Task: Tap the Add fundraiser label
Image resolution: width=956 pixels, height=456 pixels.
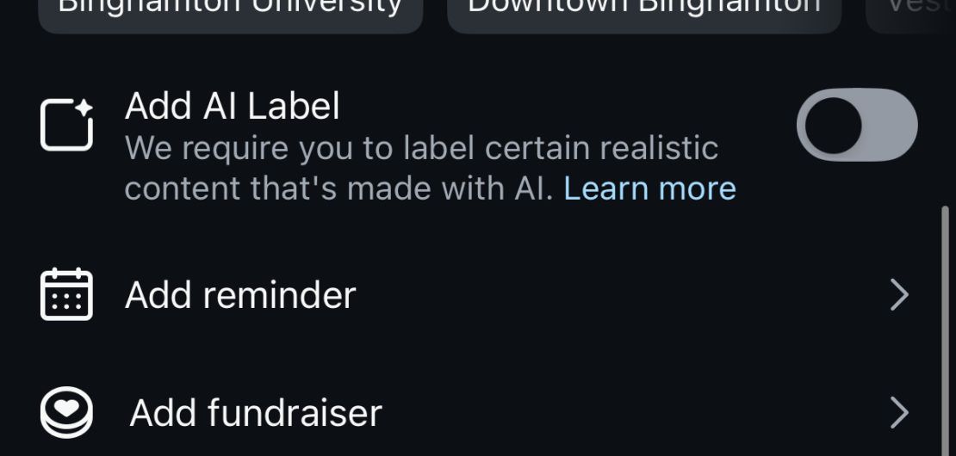Action: click(x=256, y=413)
